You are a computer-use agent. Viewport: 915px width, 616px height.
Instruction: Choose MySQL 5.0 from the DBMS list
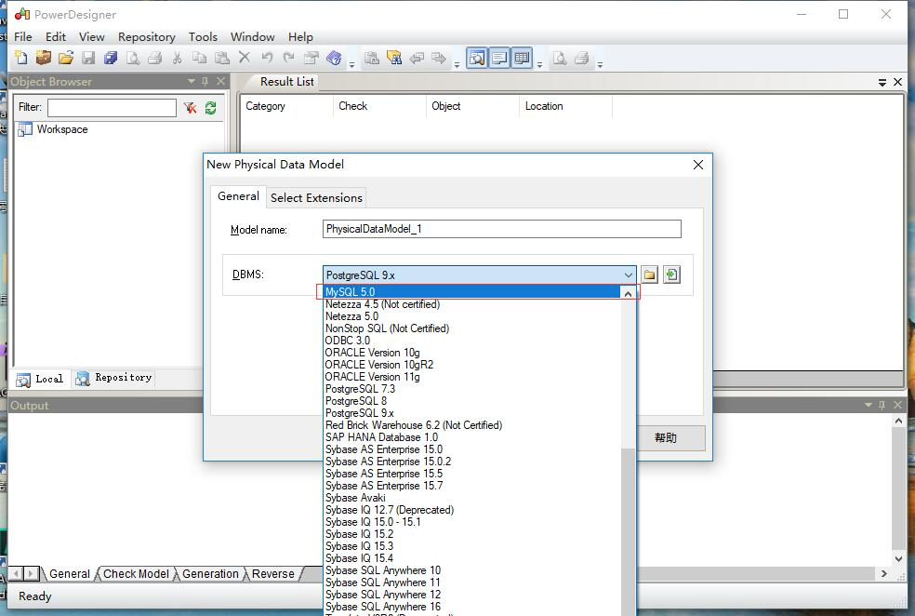tap(471, 292)
